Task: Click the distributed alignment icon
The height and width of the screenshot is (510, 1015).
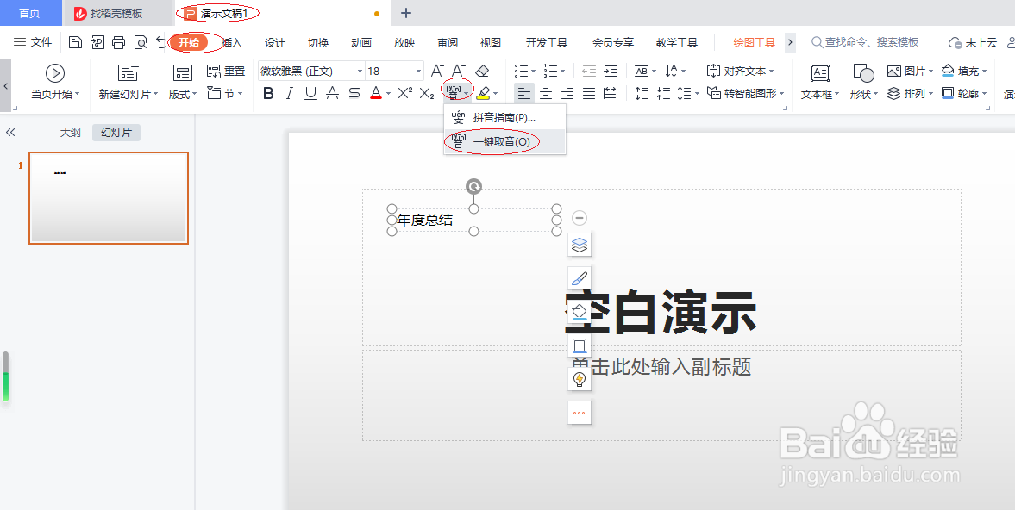Action: tap(611, 94)
